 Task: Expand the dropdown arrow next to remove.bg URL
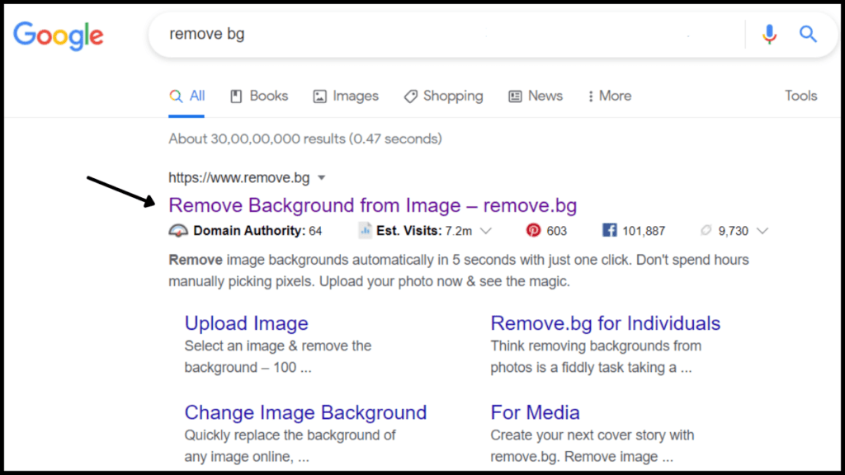coord(321,177)
